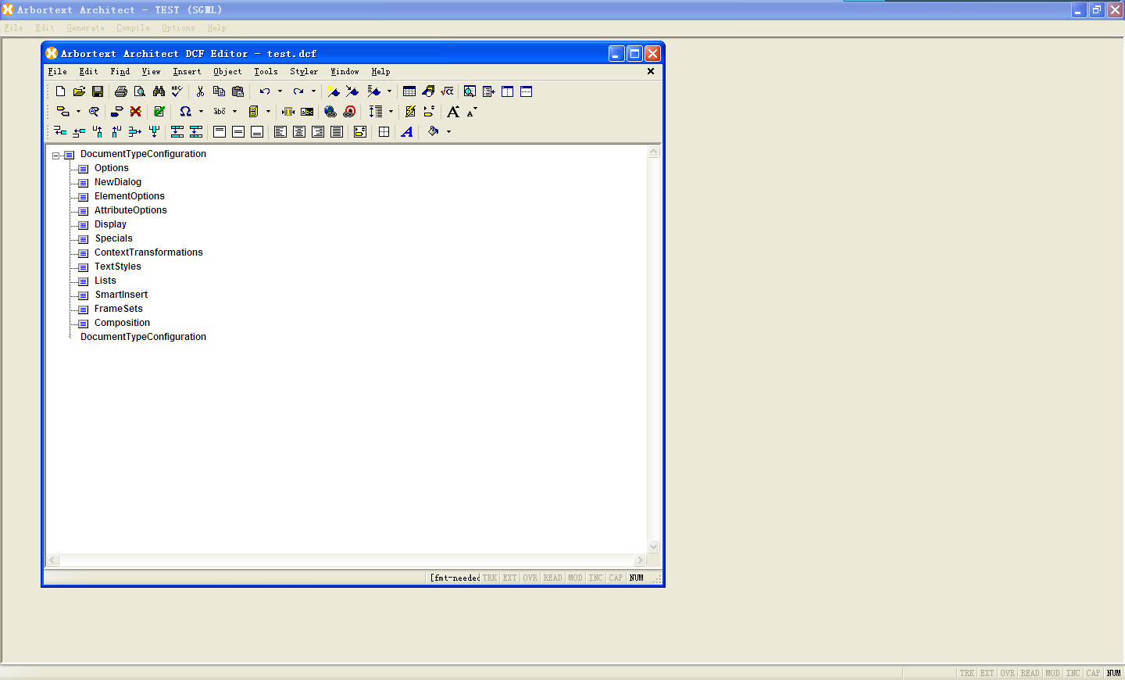Click the lightning-bolt page icon
Screen dimensions: 1125x680
410,112
